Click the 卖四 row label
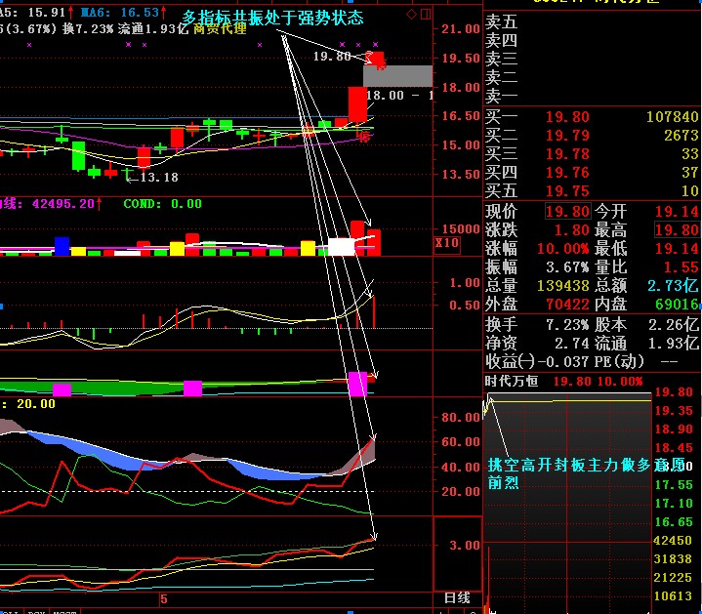This screenshot has width=702, height=614. pos(502,41)
